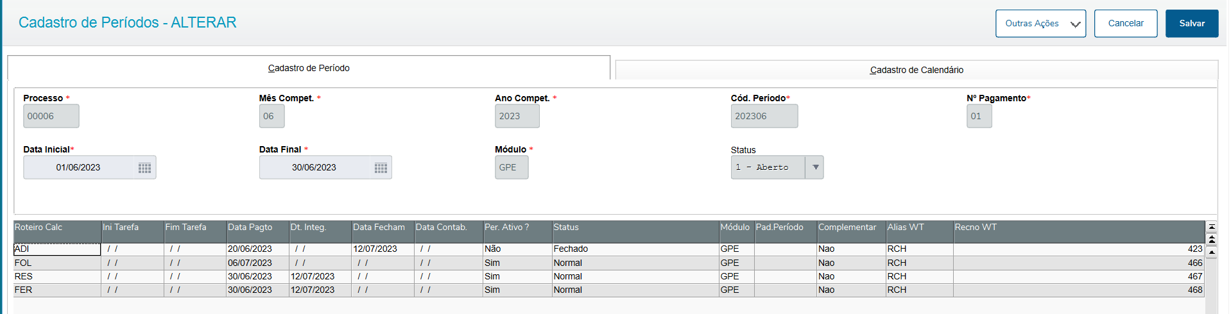The image size is (1231, 314).
Task: Jump to first grid row using the top arrow
Action: tap(1212, 227)
